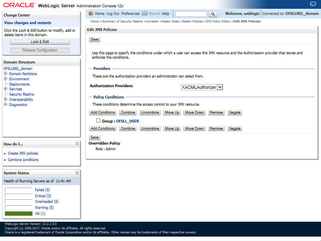Open the OFSLL_USER group link
Image resolution: width=321 pixels, height=241 pixels.
tap(128, 121)
